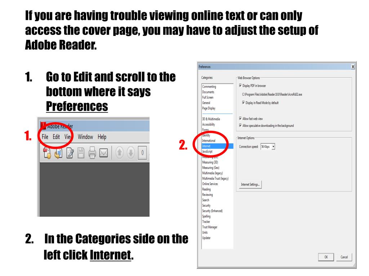
Task: Select Commenting category
Action: click(209, 87)
